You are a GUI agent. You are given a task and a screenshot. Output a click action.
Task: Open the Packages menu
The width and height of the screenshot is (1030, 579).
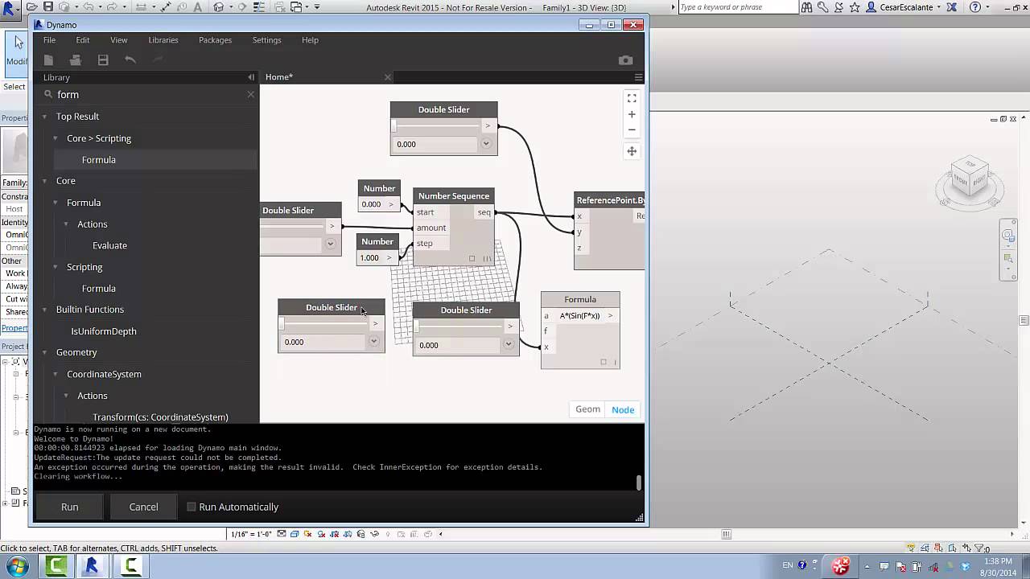point(215,39)
